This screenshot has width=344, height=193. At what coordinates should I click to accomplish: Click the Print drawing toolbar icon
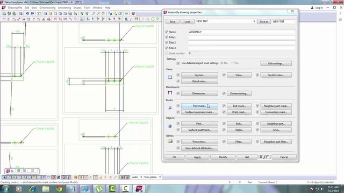[20, 13]
